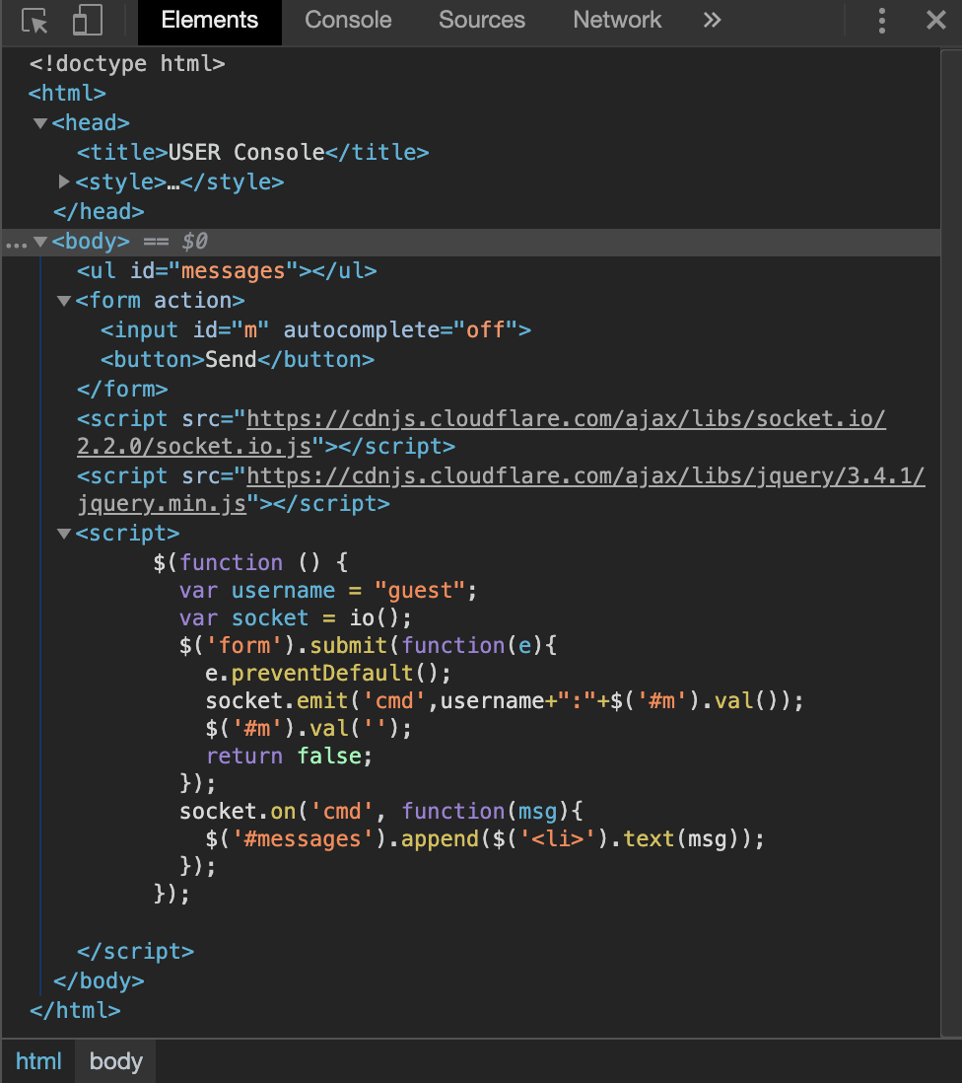The height and width of the screenshot is (1083, 962).
Task: Select html in the breadcrumb bar
Action: (38, 1061)
